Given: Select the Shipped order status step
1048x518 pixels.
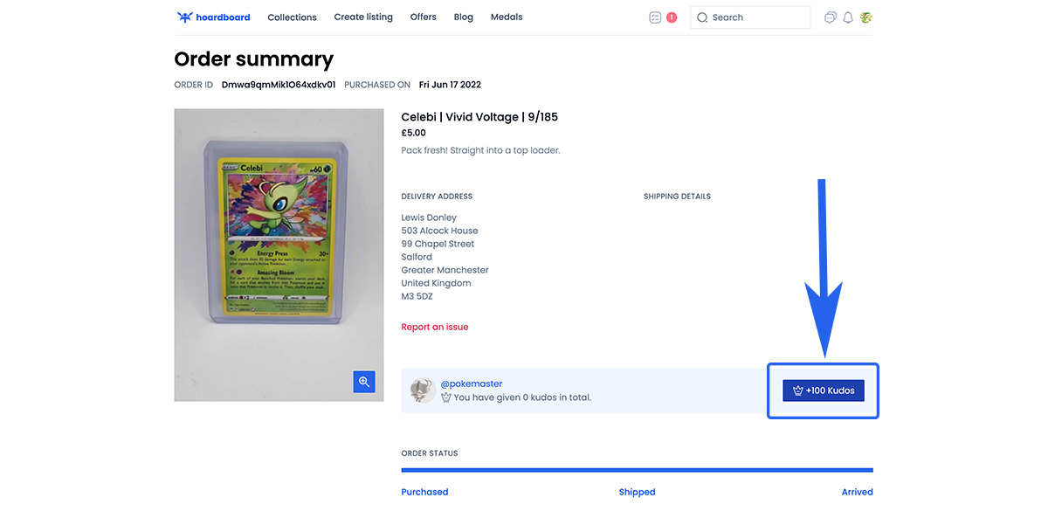Looking at the screenshot, I should 637,492.
